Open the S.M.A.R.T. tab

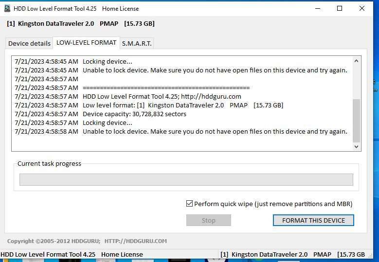(137, 43)
